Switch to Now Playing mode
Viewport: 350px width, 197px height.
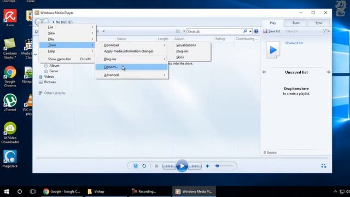point(324,166)
